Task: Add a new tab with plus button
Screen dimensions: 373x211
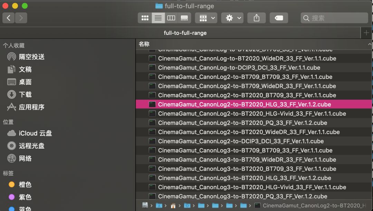Action: (366, 33)
